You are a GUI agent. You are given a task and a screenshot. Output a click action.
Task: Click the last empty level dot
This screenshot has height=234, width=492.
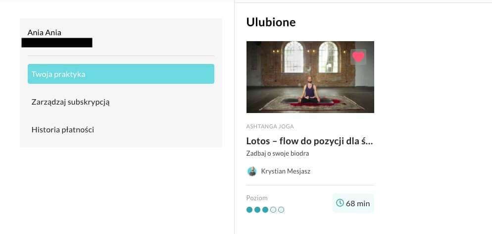tap(281, 210)
